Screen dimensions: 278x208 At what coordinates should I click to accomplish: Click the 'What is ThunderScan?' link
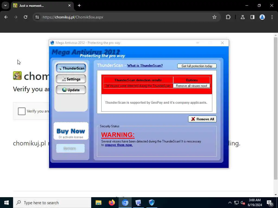click(x=145, y=66)
